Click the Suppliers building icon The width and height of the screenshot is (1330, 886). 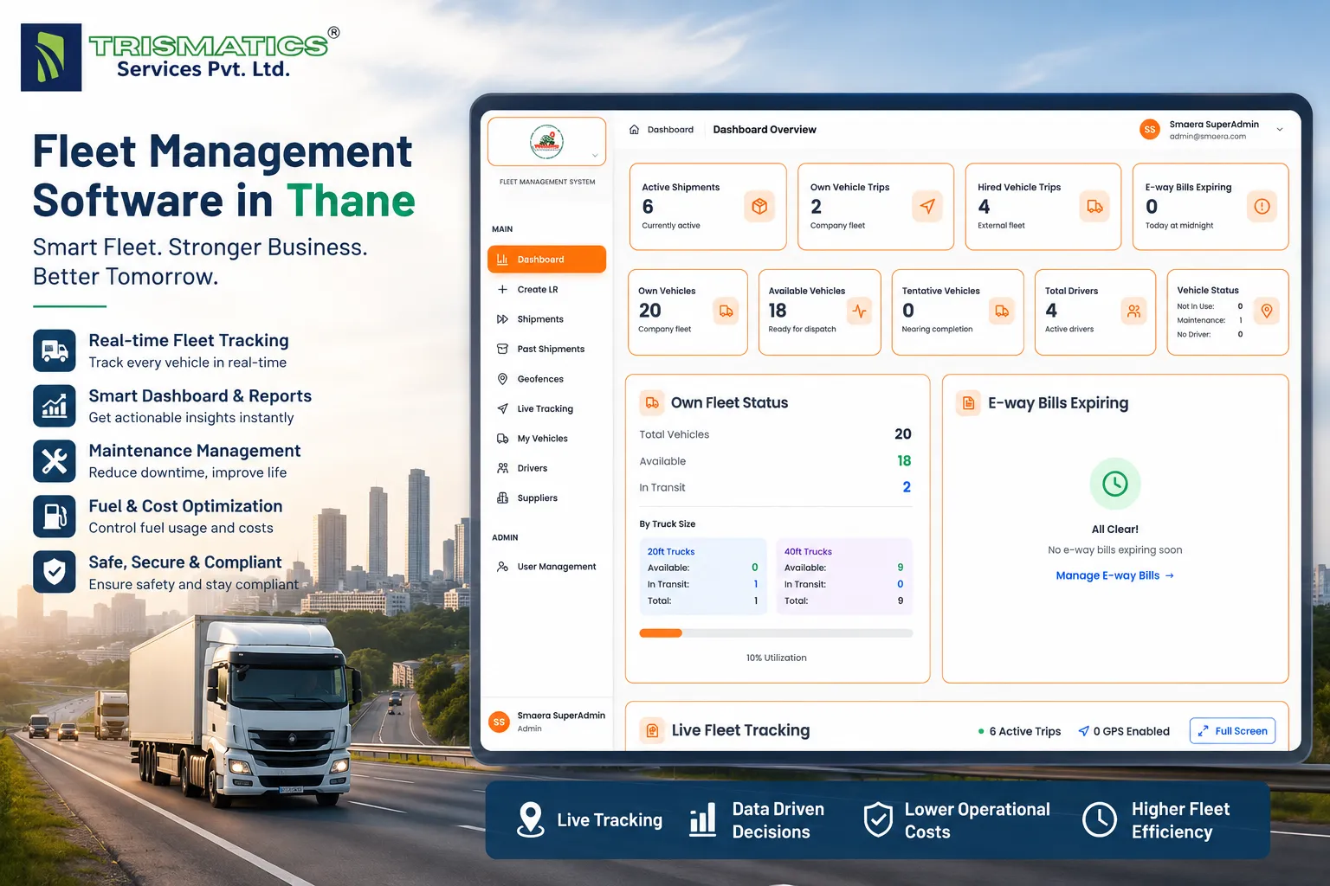click(502, 498)
